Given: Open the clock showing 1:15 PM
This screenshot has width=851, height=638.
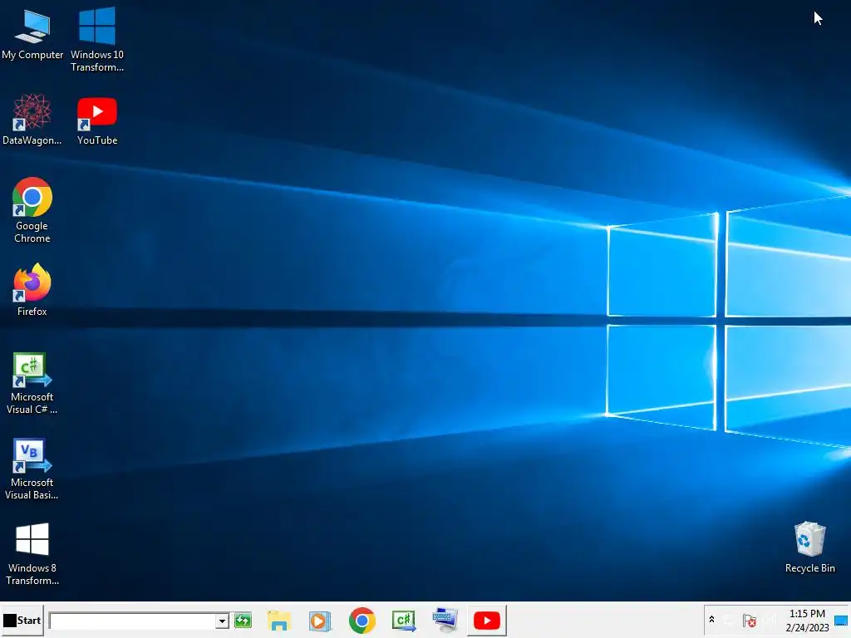Looking at the screenshot, I should (807, 620).
